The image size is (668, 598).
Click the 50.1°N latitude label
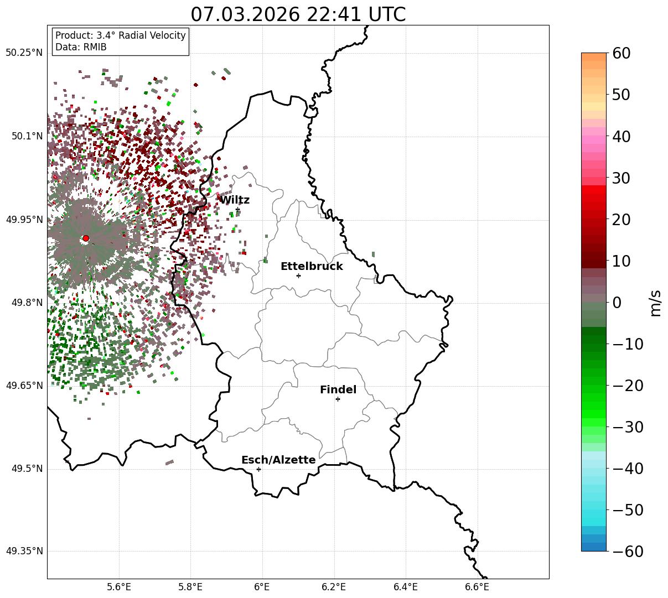coord(27,136)
